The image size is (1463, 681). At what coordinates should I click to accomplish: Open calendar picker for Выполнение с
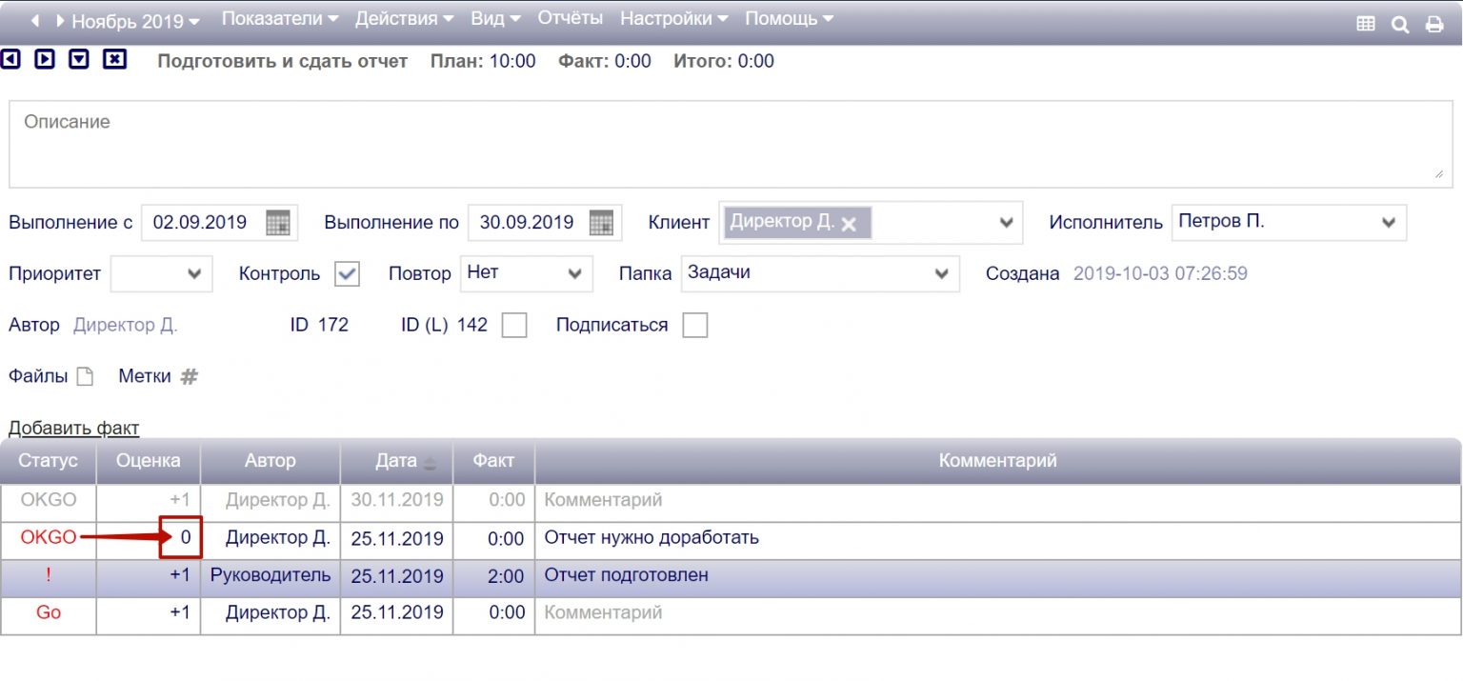pyautogui.click(x=277, y=223)
